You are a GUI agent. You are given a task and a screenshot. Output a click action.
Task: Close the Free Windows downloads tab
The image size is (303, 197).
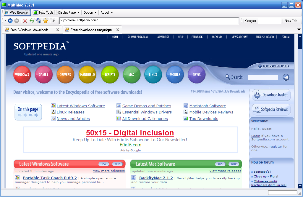tap(58, 30)
